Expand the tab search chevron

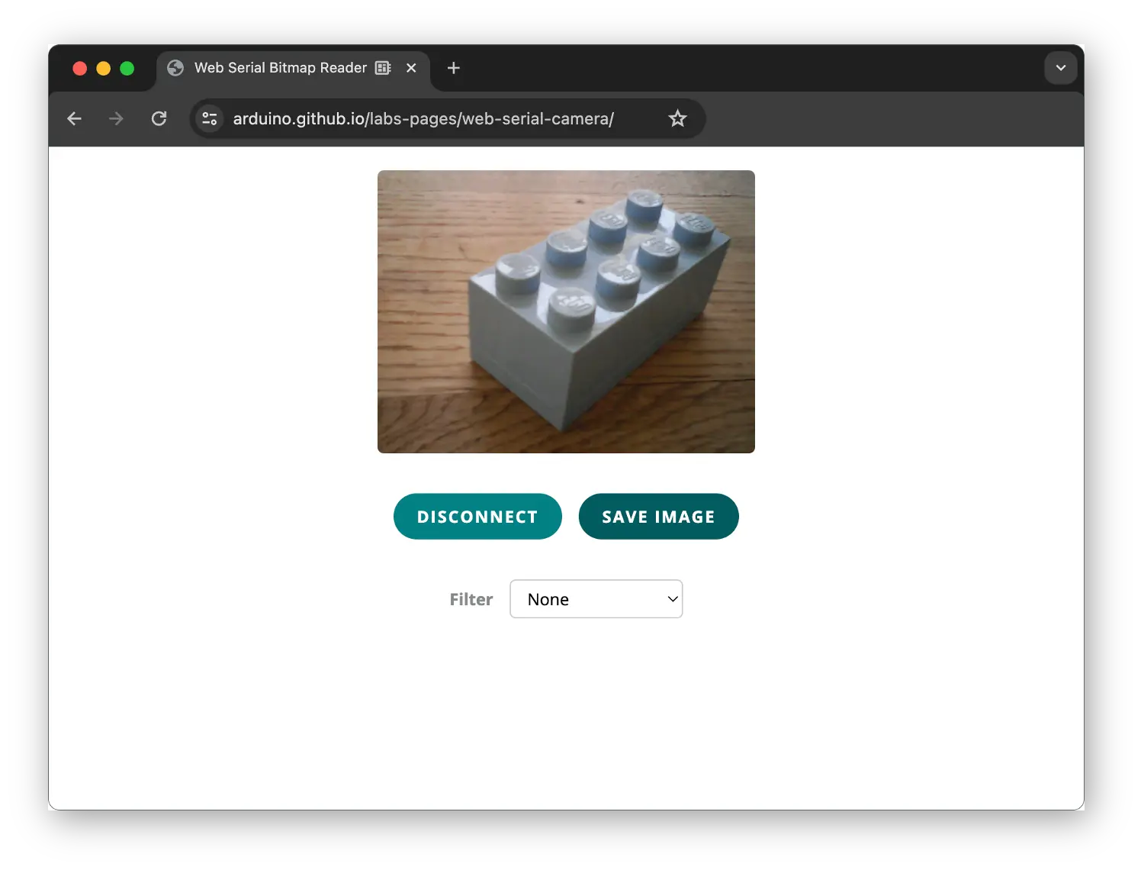pyautogui.click(x=1060, y=68)
